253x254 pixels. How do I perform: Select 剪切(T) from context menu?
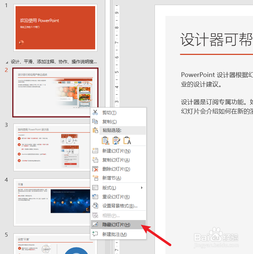tap(118, 112)
